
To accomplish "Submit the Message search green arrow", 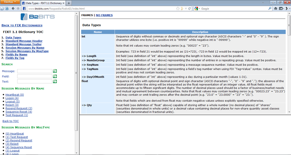I will 55,71.
